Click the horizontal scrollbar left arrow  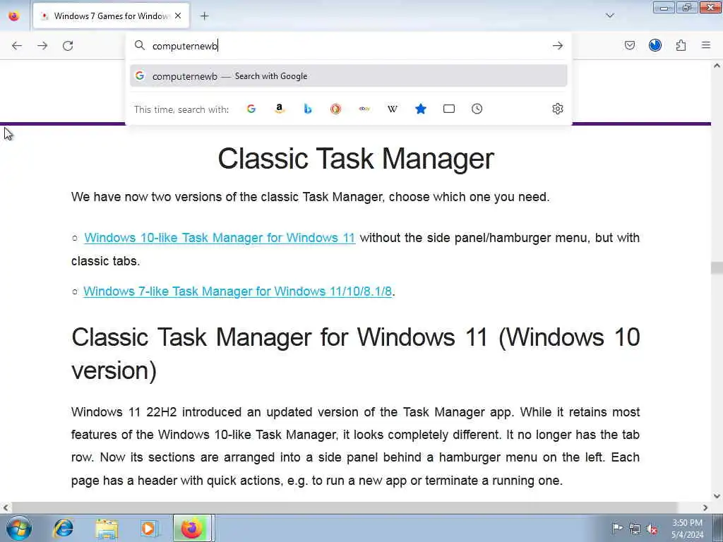[x=5, y=507]
